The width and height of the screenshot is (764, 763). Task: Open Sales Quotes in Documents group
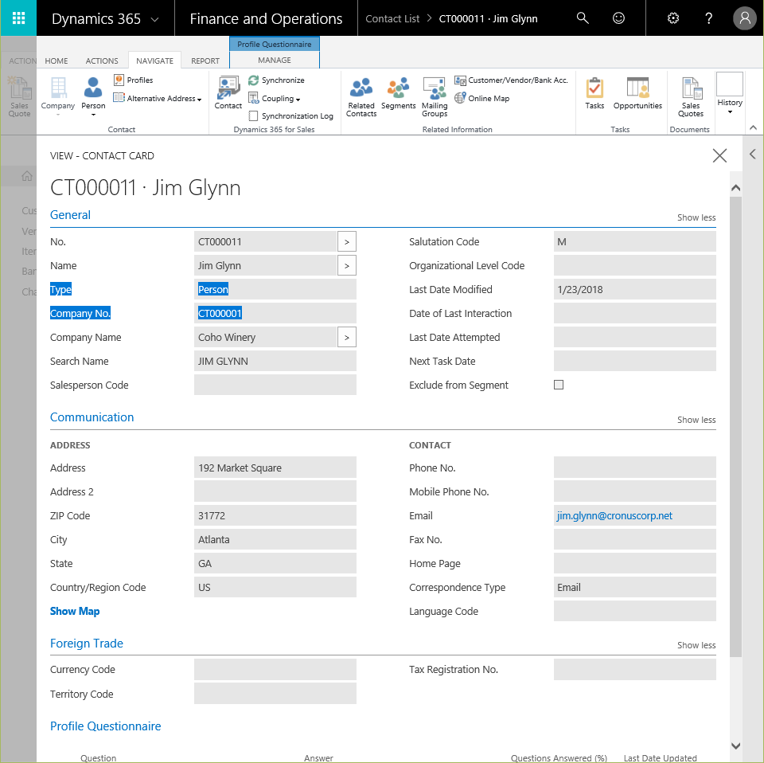(691, 97)
